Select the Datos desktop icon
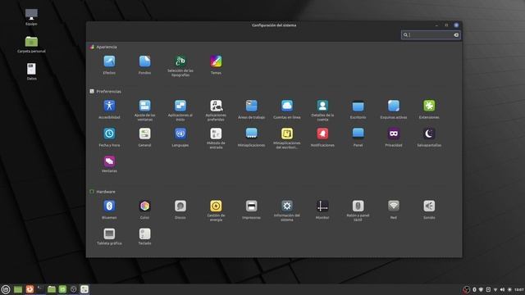Viewport: 525px width, 295px height. (x=31, y=71)
